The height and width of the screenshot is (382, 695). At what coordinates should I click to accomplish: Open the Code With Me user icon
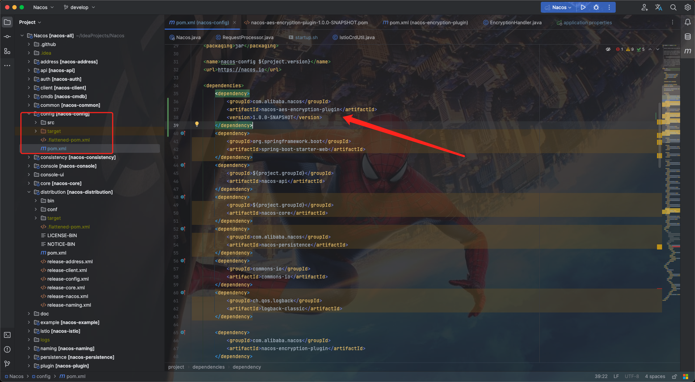644,7
